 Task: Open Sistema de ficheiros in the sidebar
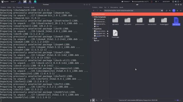(100, 24)
